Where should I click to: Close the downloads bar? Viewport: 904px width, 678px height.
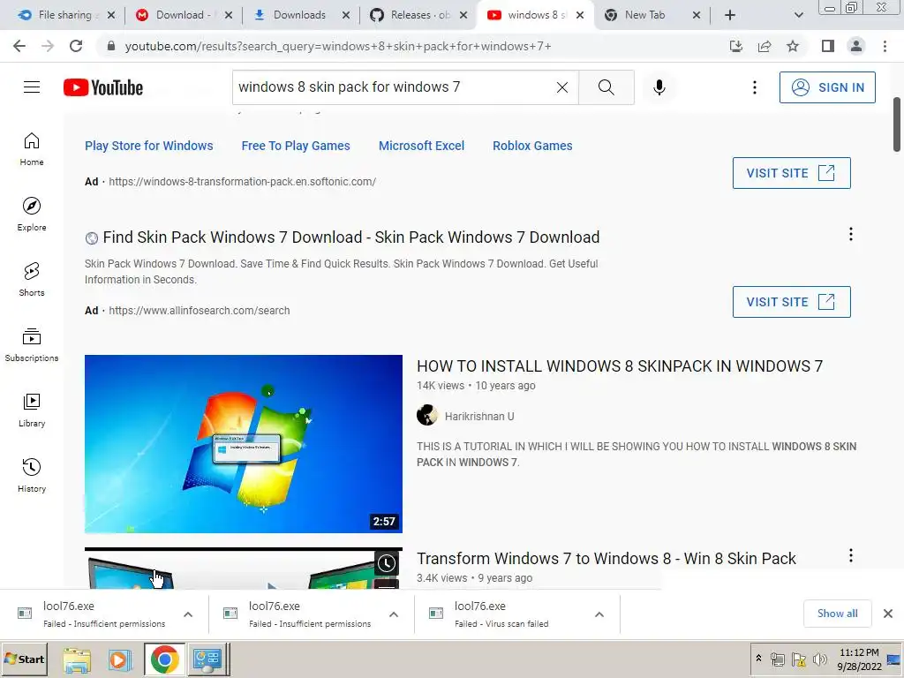(888, 614)
